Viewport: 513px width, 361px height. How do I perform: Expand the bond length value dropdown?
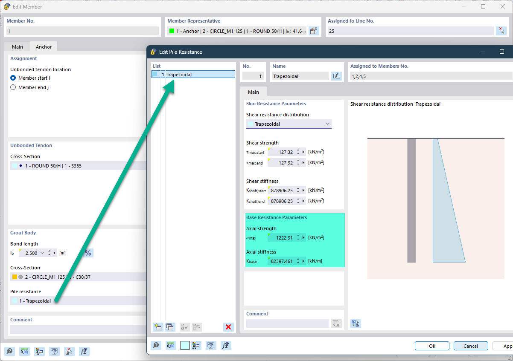[x=42, y=253]
